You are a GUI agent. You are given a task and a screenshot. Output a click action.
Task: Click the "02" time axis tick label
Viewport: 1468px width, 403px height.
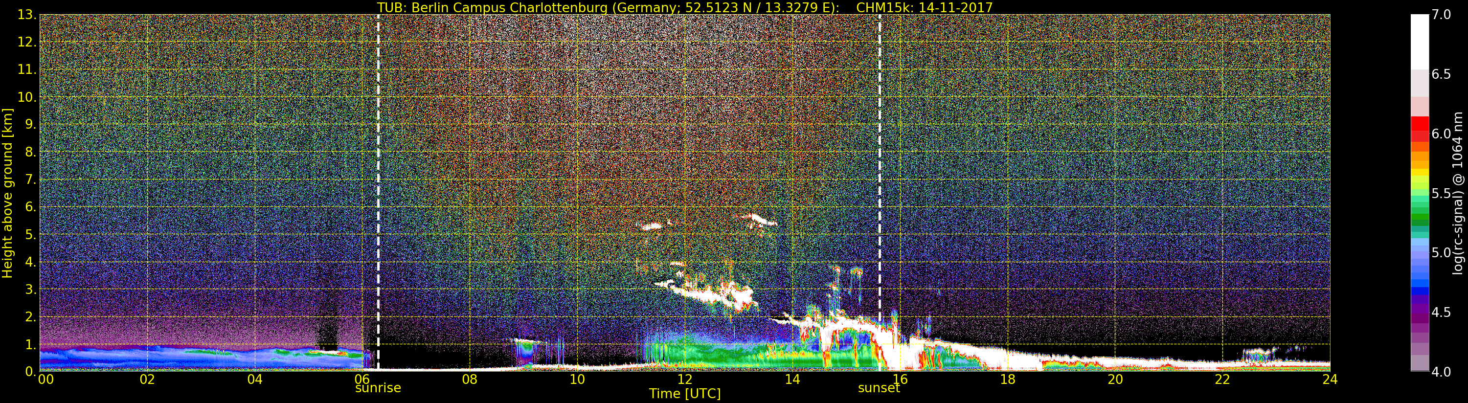pyautogui.click(x=147, y=380)
